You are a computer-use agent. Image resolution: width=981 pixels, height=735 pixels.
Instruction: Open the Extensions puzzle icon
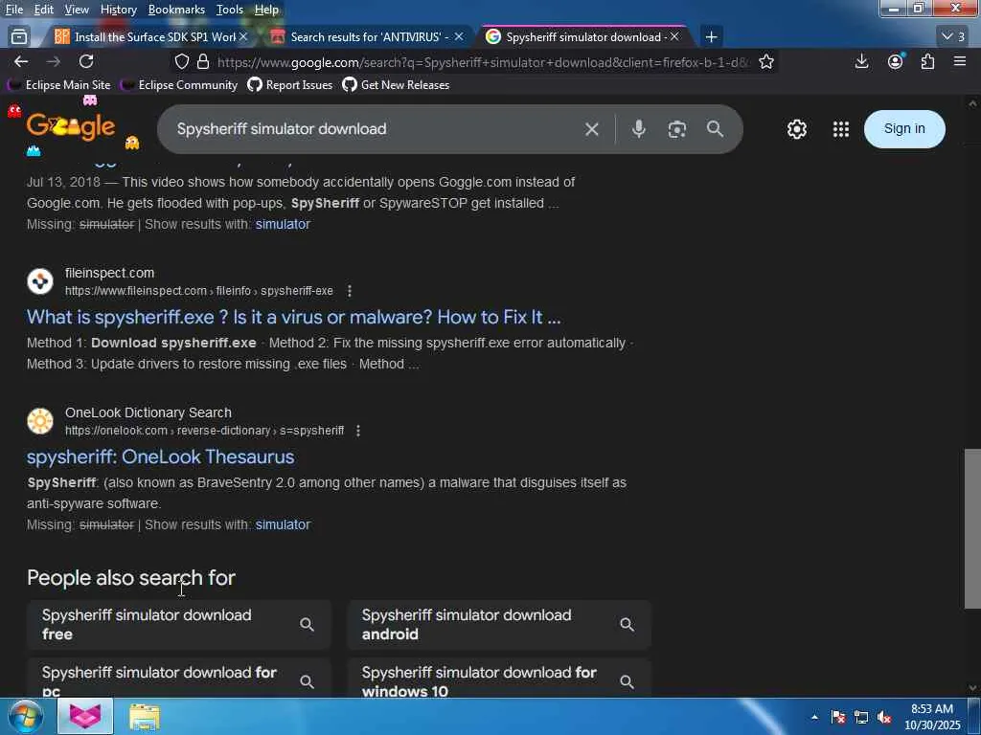[927, 61]
